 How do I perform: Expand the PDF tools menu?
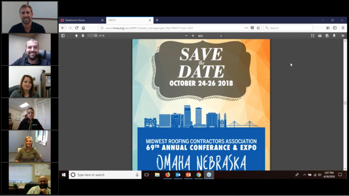coord(343,35)
